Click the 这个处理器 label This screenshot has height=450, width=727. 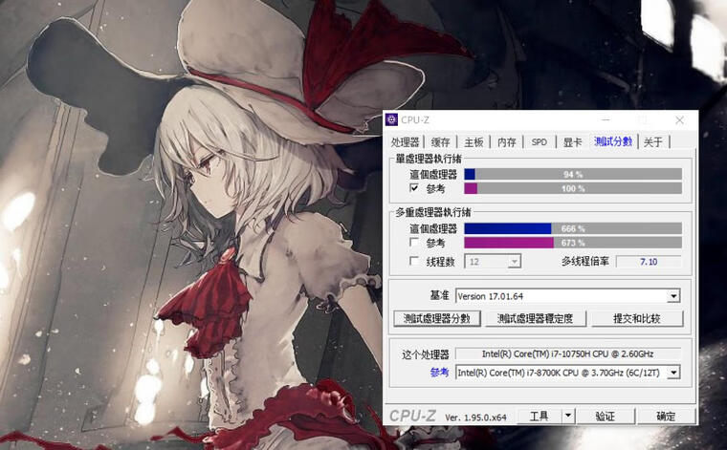tap(425, 354)
